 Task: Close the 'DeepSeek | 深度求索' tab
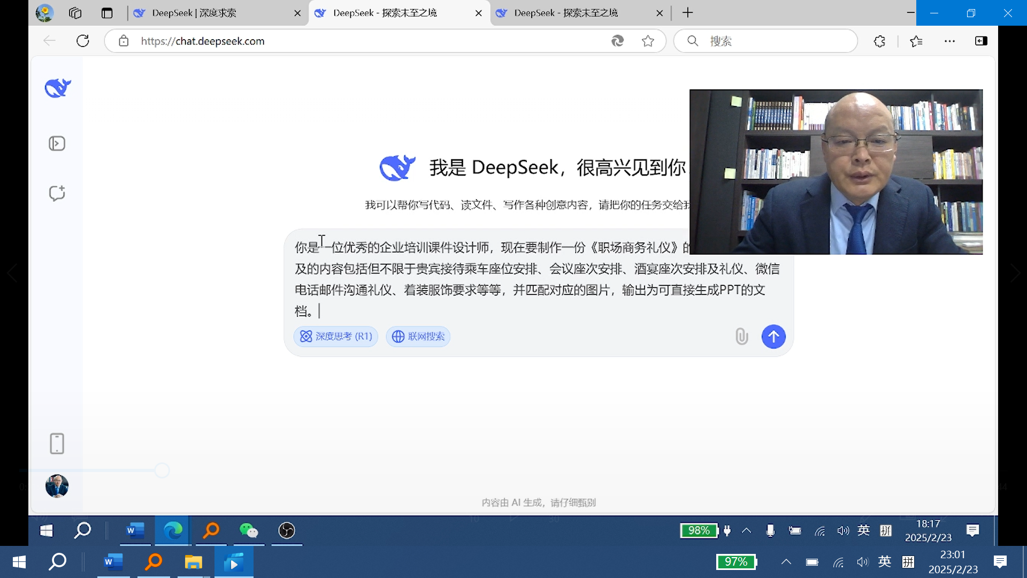click(297, 13)
